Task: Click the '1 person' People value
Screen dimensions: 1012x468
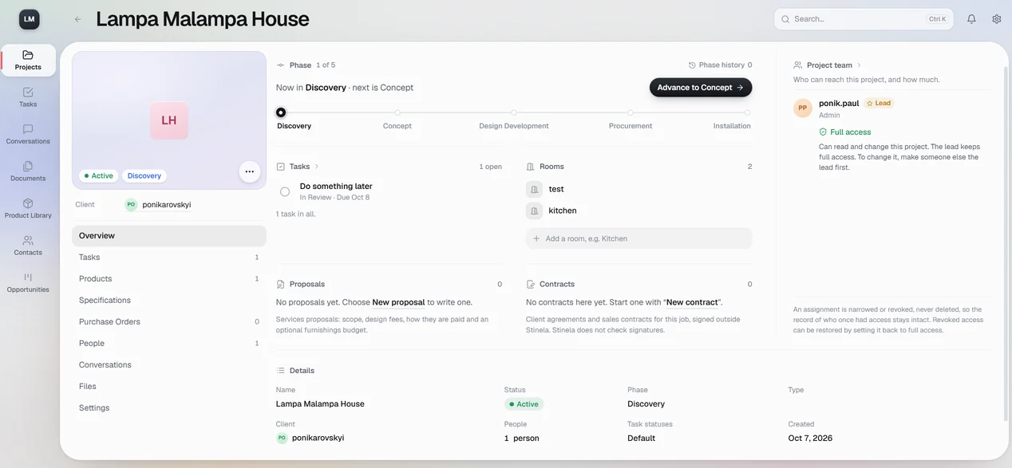Action: 522,438
